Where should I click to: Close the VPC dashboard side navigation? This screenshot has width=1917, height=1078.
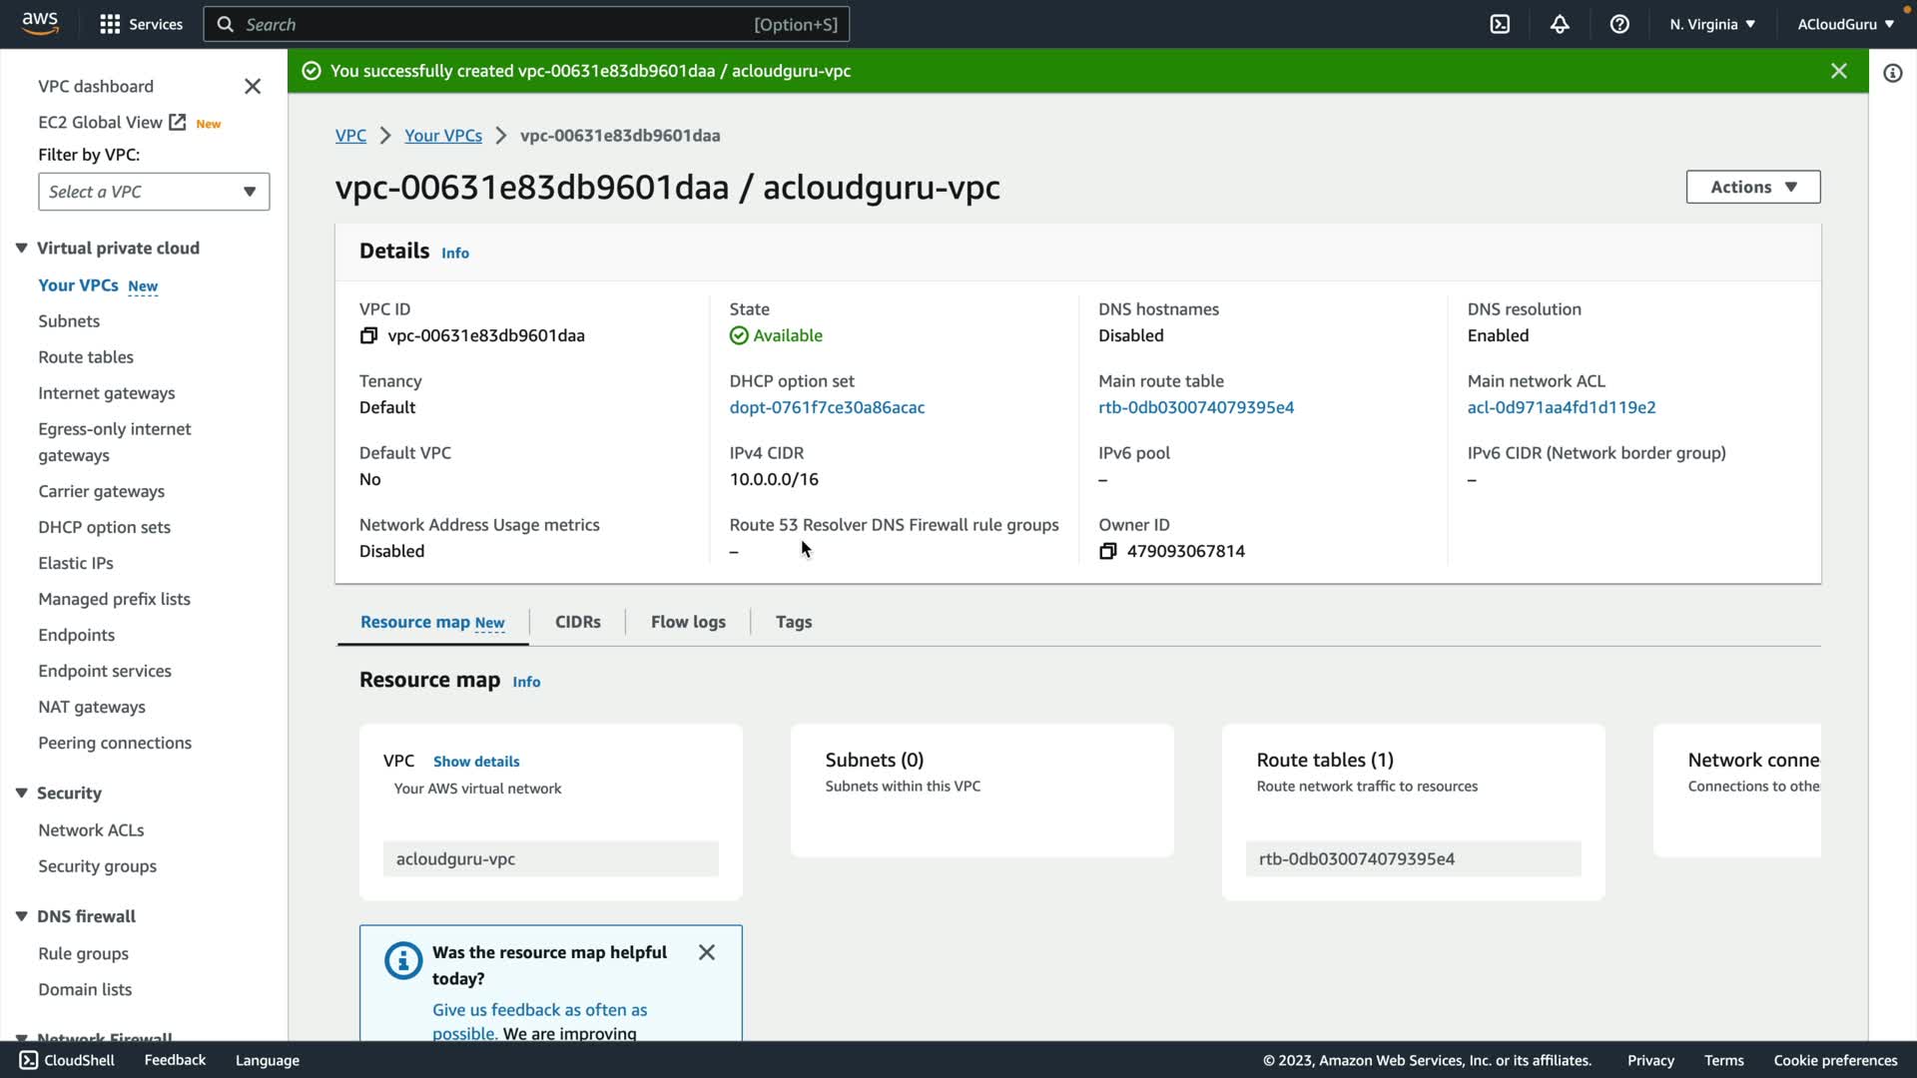253,87
